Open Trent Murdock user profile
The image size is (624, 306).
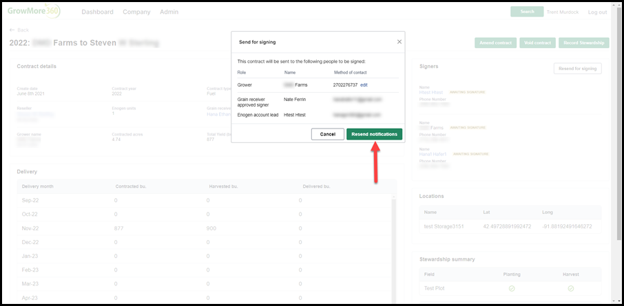coord(563,12)
